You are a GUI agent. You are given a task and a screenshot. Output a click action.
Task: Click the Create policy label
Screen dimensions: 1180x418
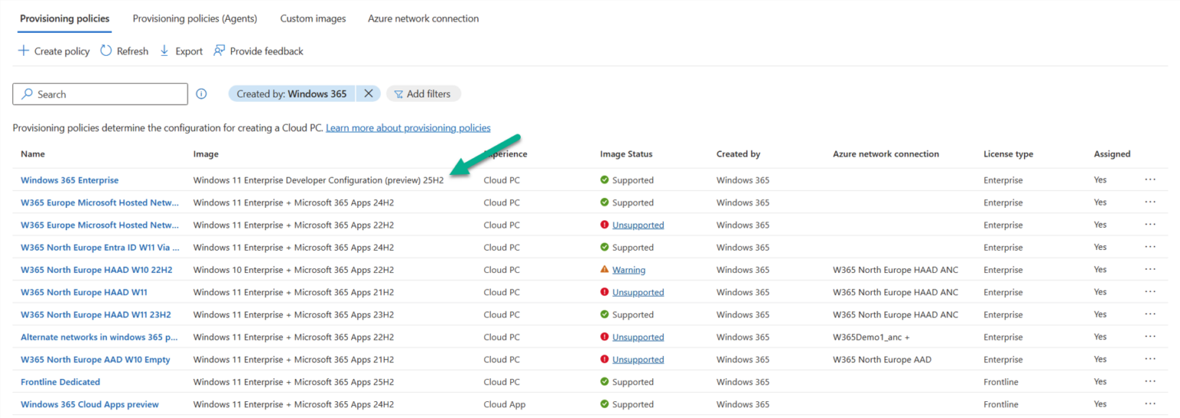(x=62, y=51)
